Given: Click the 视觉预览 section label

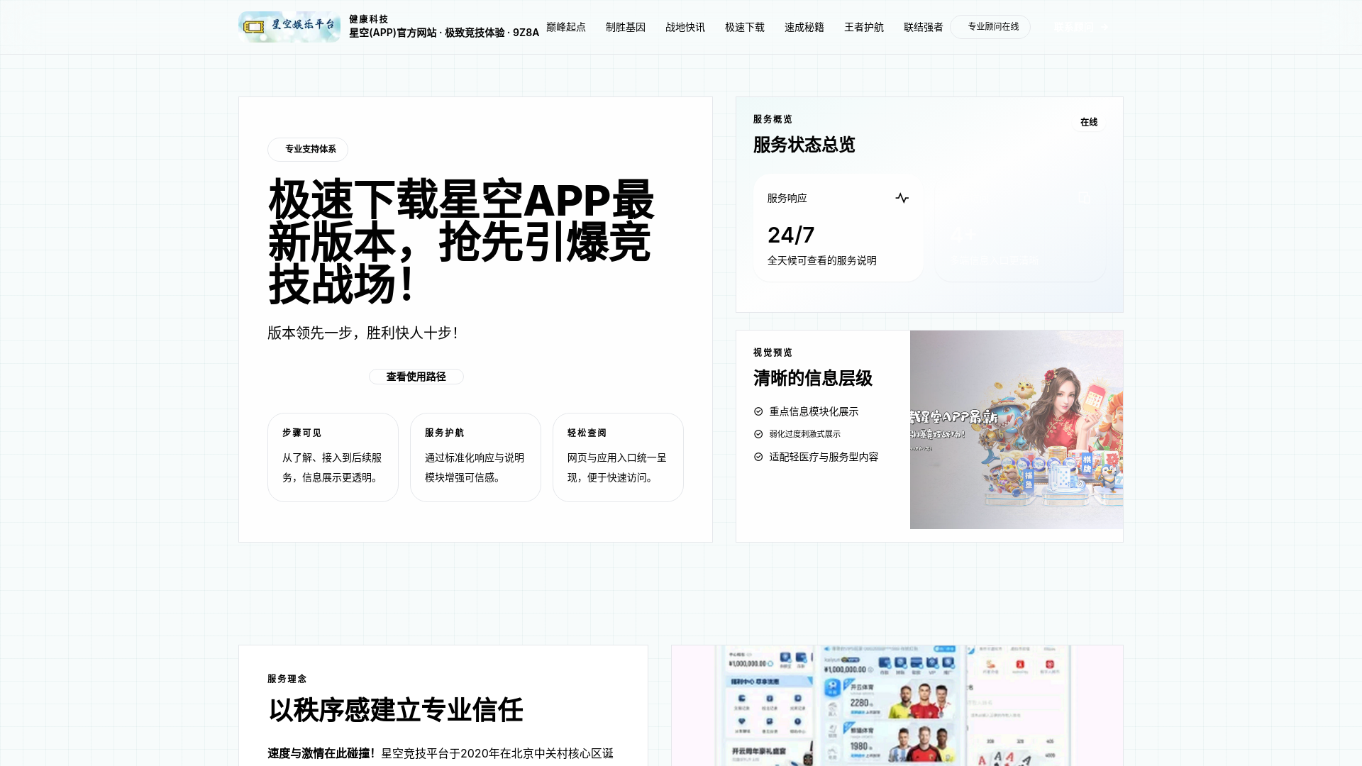Looking at the screenshot, I should coord(773,353).
